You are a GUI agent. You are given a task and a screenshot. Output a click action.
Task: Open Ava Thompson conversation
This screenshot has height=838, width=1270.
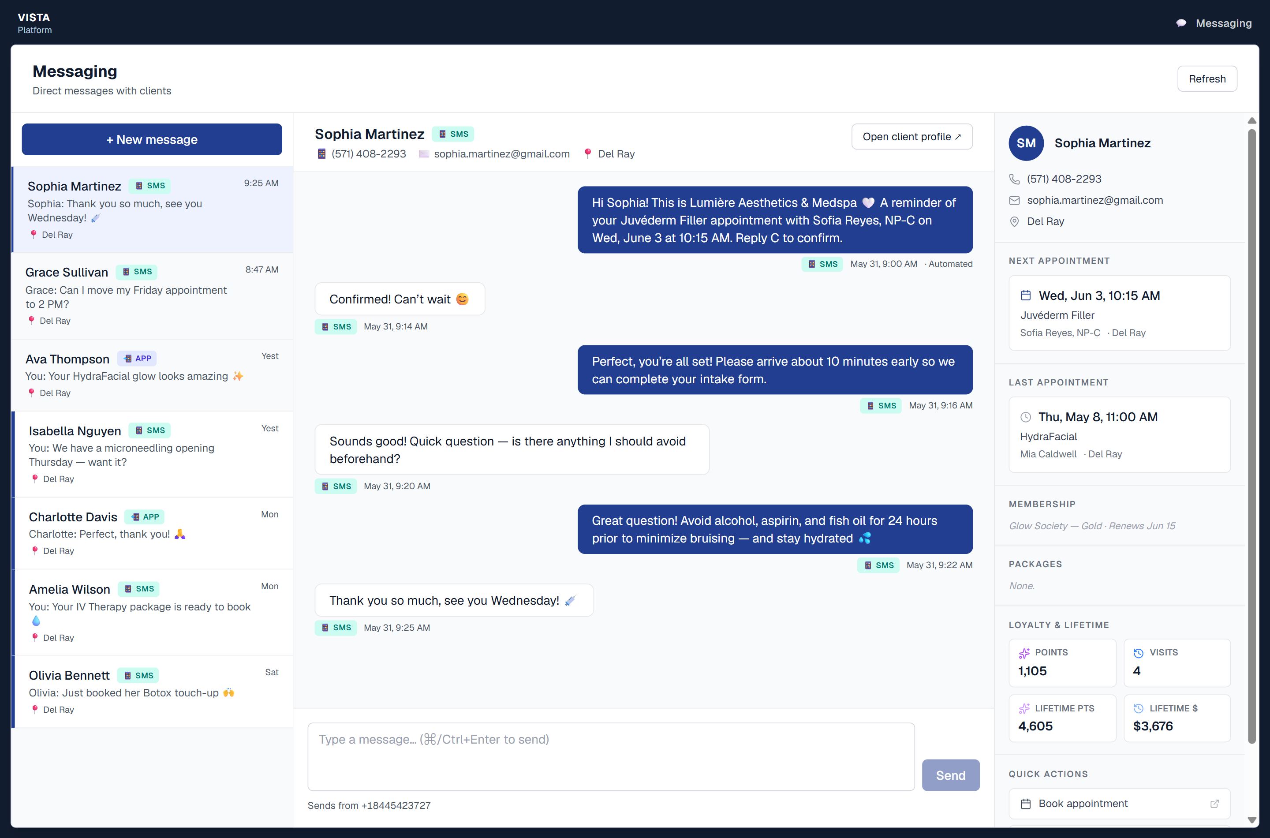coord(152,375)
